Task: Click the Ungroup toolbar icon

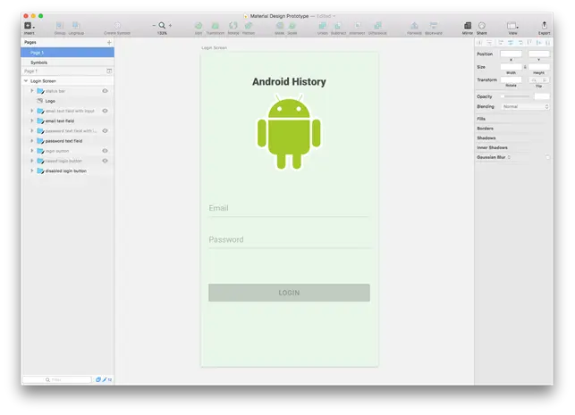Action: pos(76,25)
